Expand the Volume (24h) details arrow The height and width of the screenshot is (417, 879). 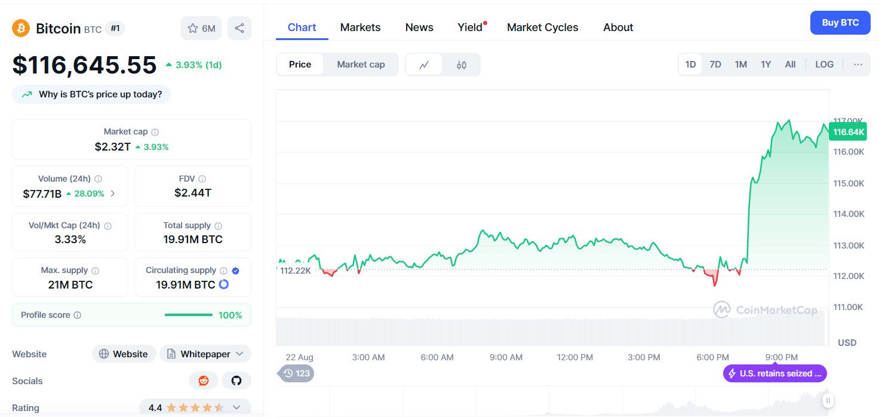tap(113, 194)
